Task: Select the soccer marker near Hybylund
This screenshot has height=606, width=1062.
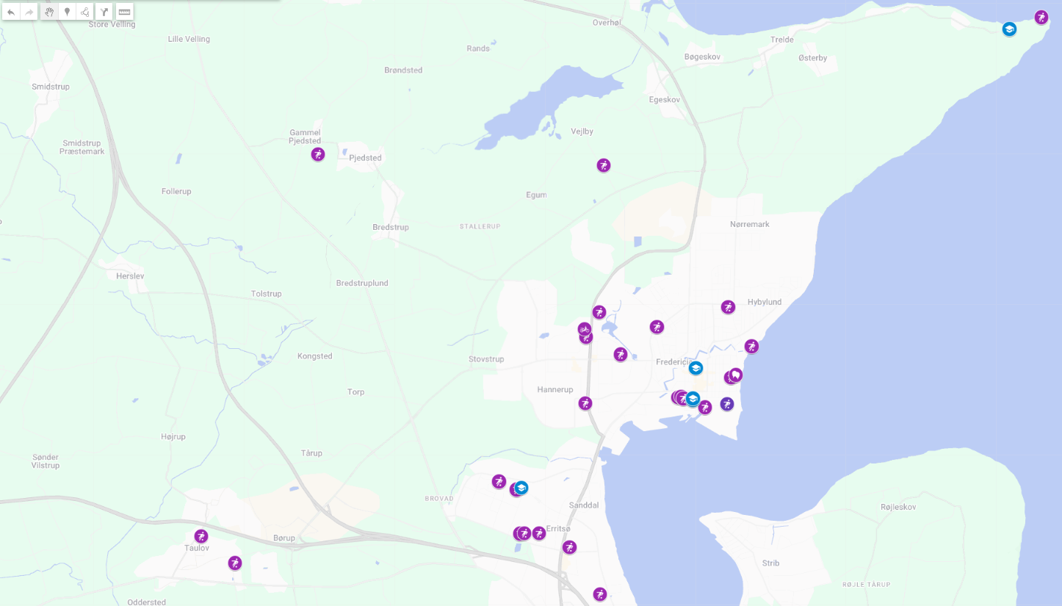Action: (x=728, y=307)
